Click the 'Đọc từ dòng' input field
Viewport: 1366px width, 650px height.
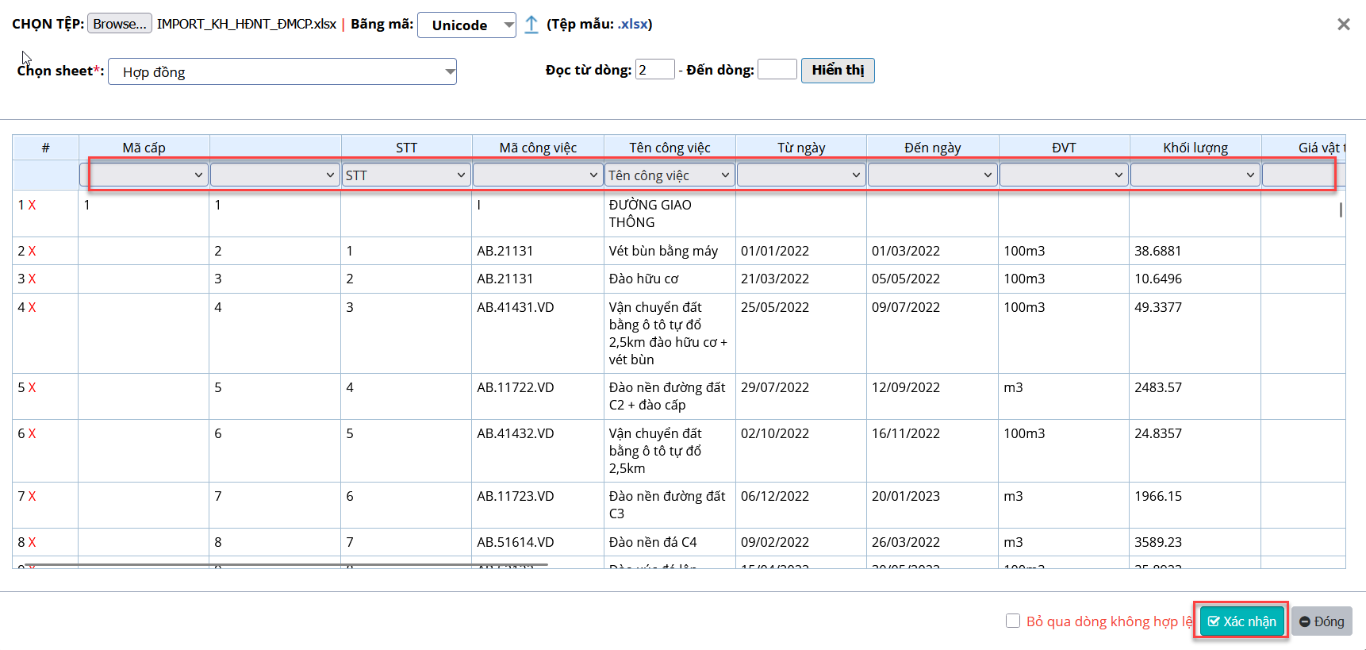(x=655, y=70)
